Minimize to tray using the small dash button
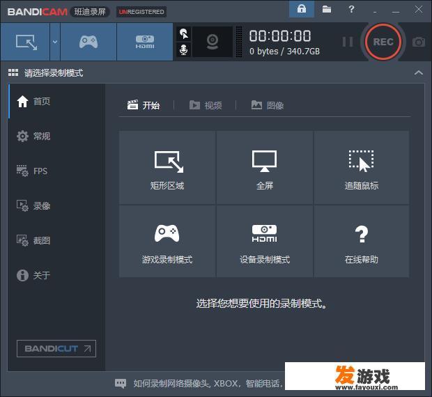Image resolution: width=432 pixels, height=397 pixels. (x=375, y=12)
